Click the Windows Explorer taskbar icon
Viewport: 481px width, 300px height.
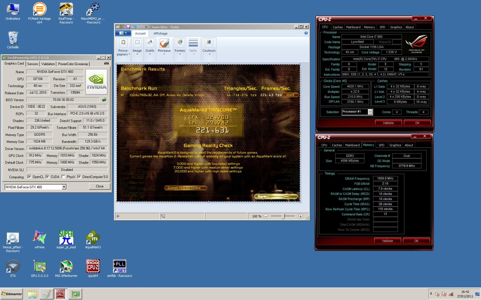[x=32, y=294]
